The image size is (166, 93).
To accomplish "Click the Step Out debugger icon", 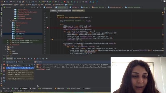I will pos(37,59).
